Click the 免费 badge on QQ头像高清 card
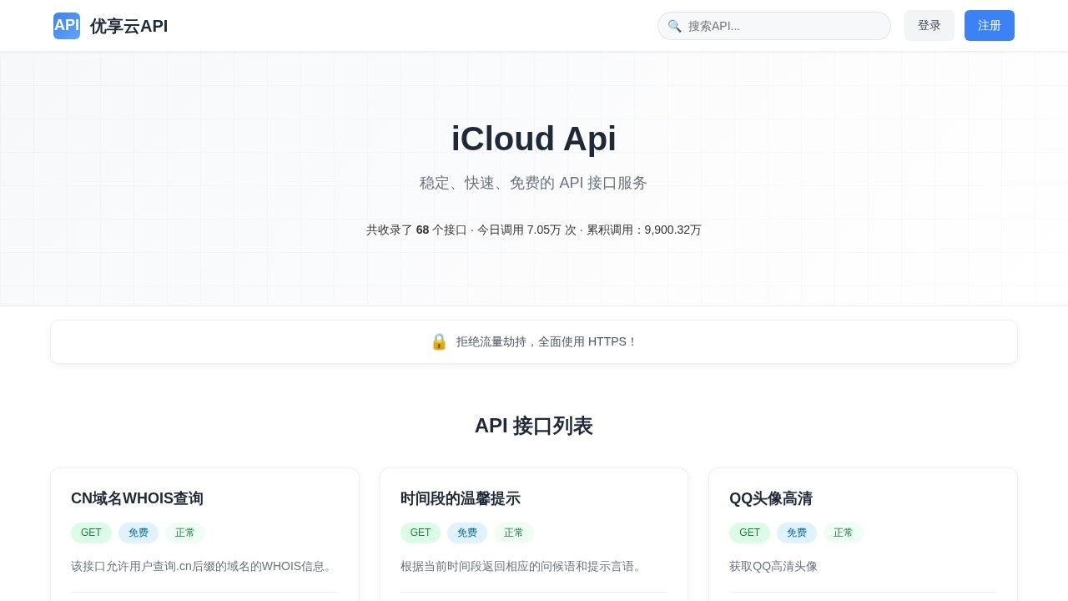The image size is (1068, 601). coord(797,533)
